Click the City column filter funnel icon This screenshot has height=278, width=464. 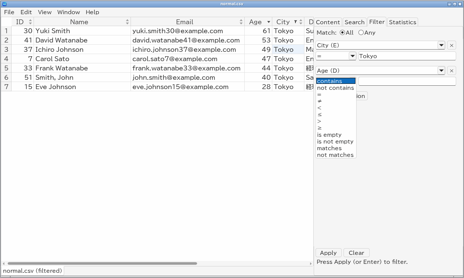[x=296, y=22]
